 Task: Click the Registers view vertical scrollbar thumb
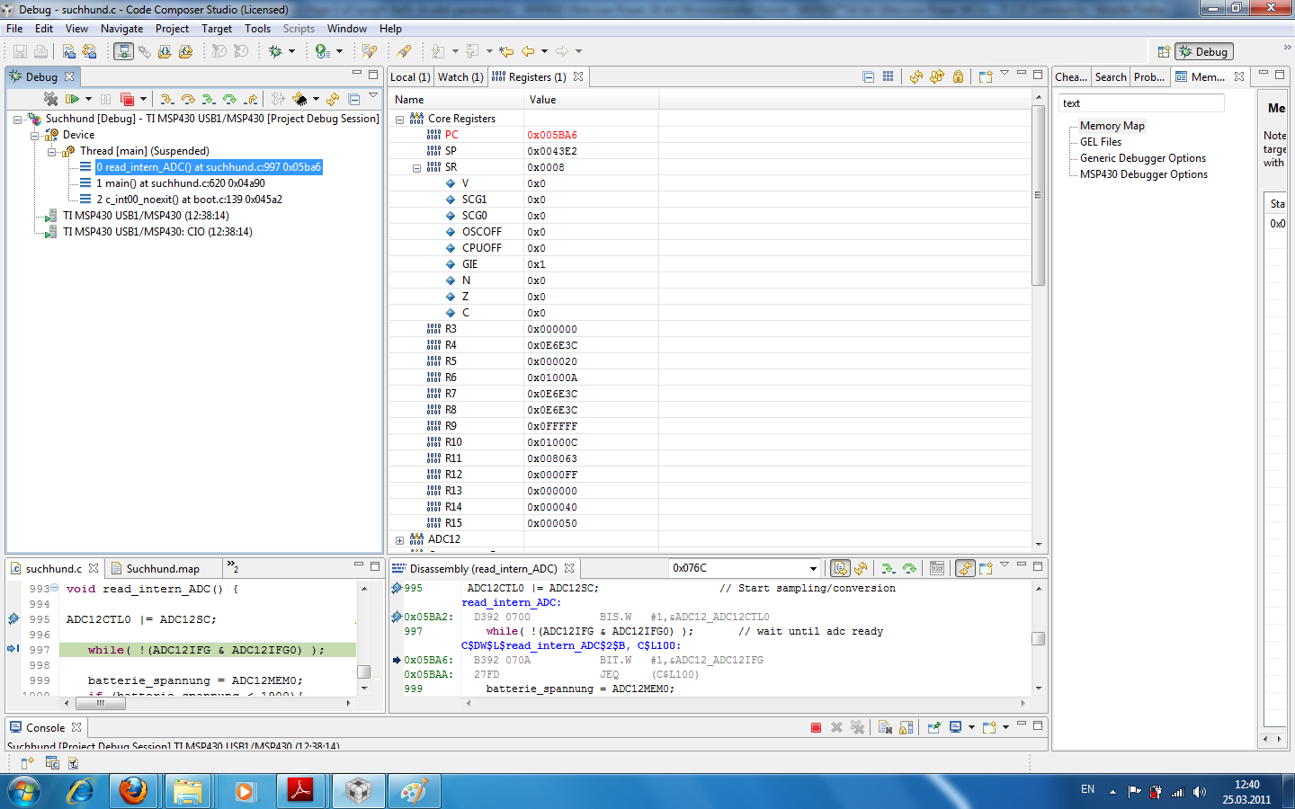coord(1038,195)
